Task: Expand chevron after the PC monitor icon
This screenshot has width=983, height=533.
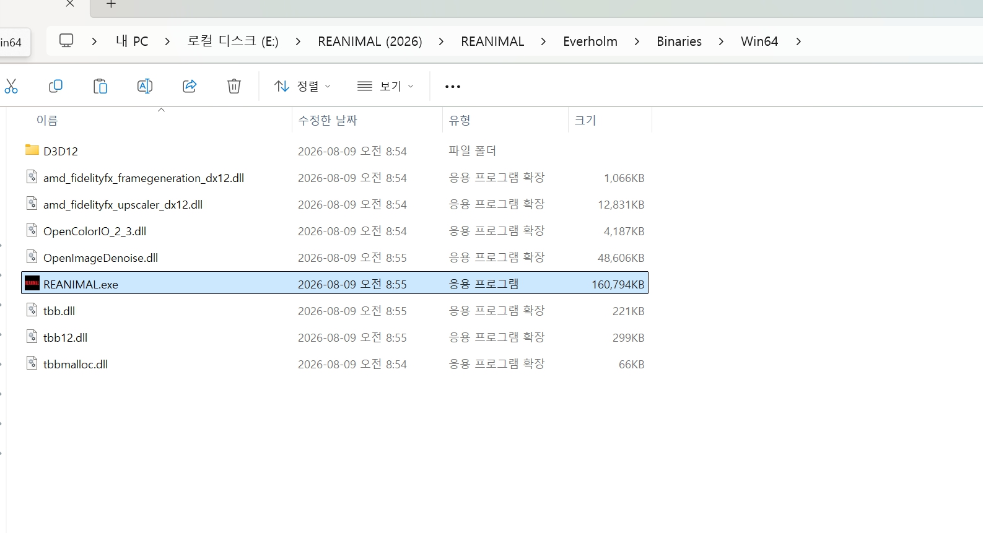Action: (x=94, y=41)
